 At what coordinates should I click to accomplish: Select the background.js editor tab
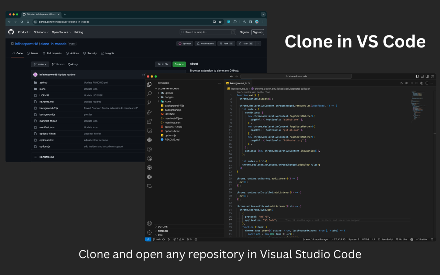[x=238, y=83]
